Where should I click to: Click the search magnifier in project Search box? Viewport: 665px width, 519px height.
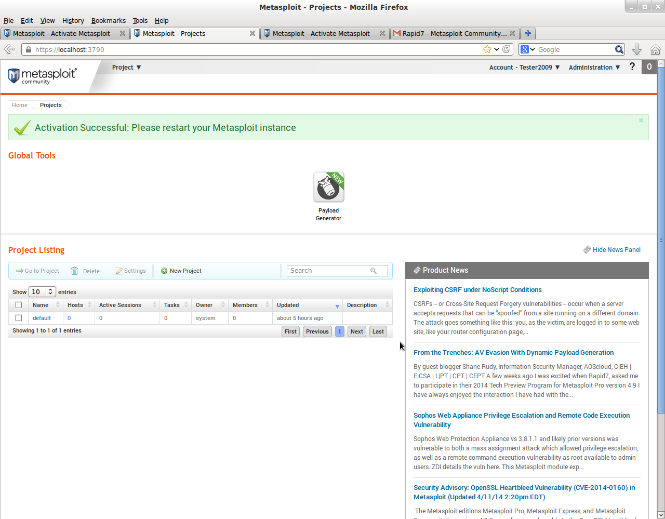click(374, 271)
